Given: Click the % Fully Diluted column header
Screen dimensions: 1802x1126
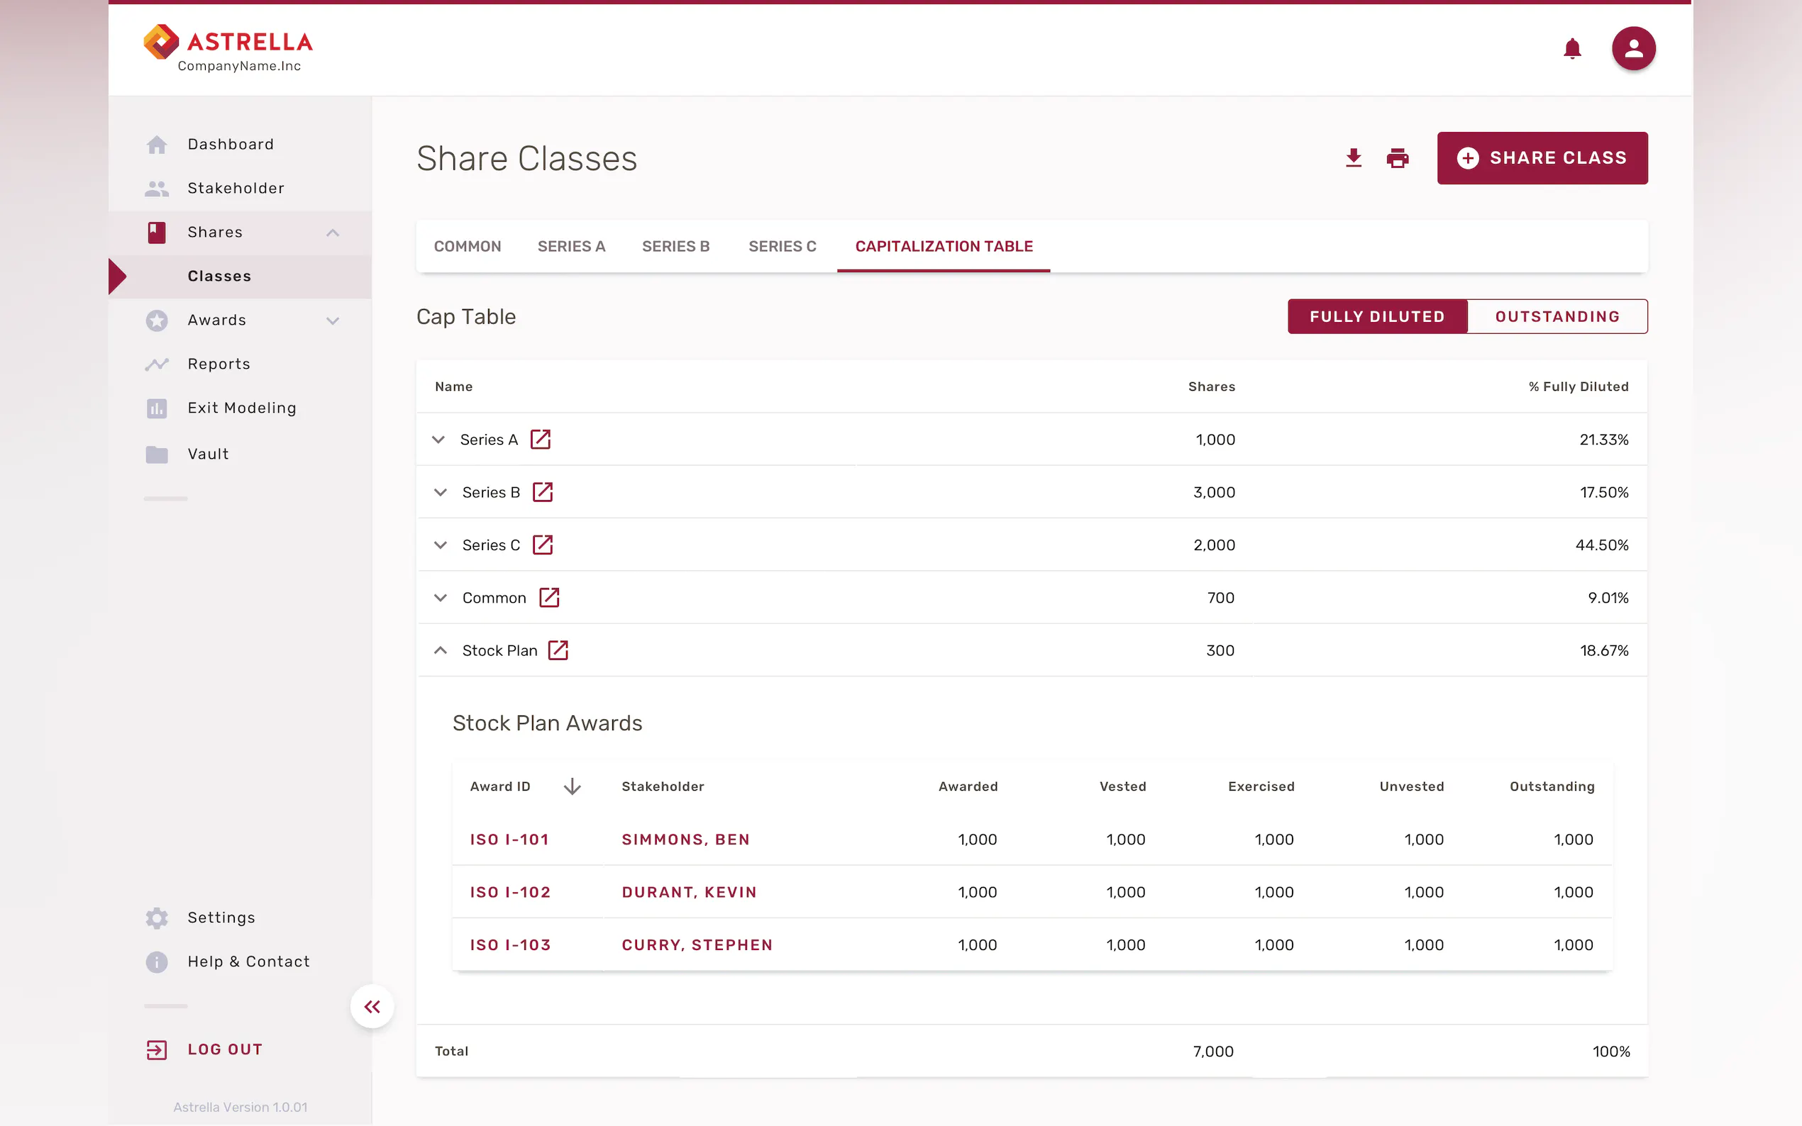Looking at the screenshot, I should click(x=1579, y=386).
